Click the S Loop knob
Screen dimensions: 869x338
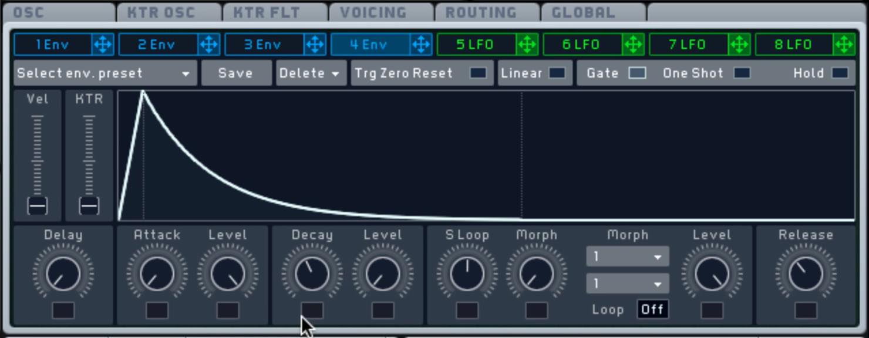(467, 273)
